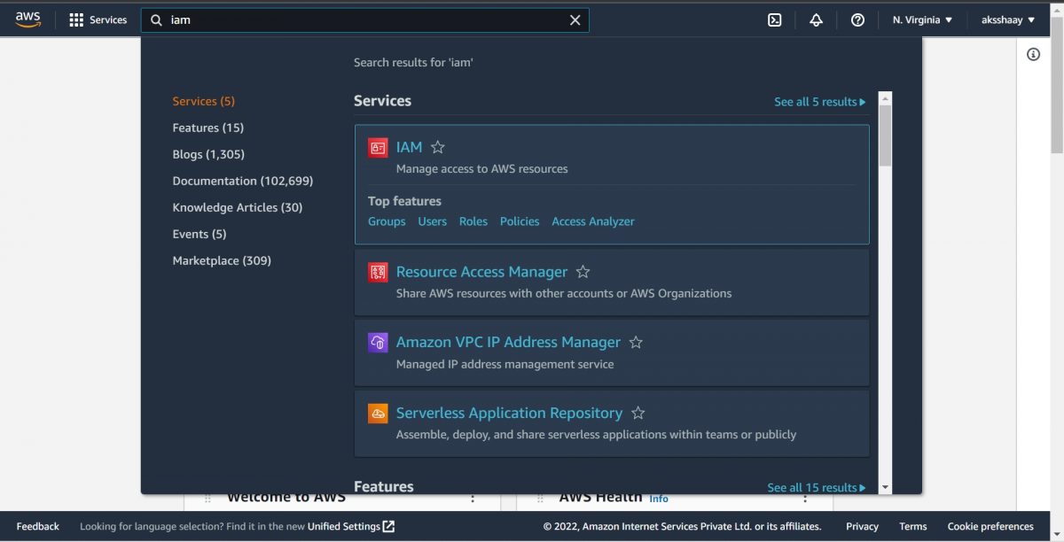The width and height of the screenshot is (1064, 542).
Task: Open the Services menu grid icon
Action: click(x=77, y=19)
